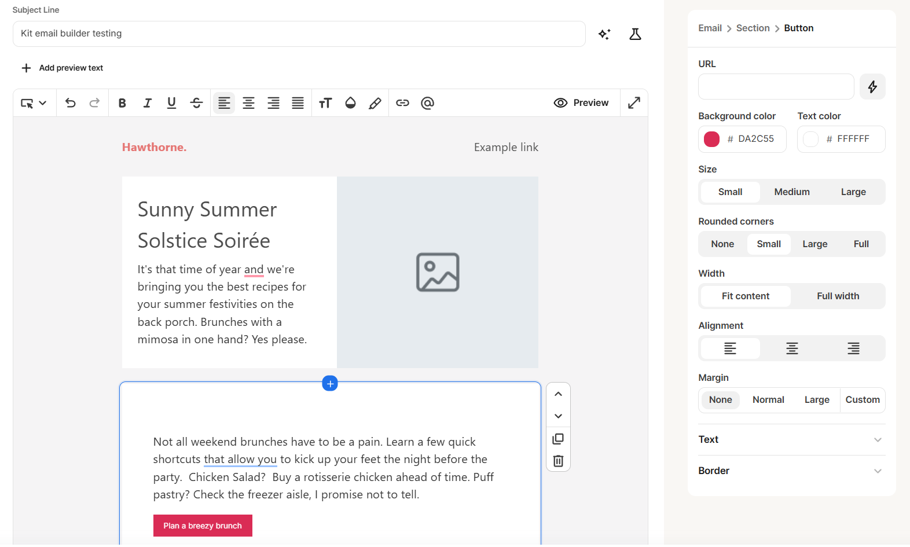910x547 pixels.
Task: Set margin to Custom
Action: coord(863,400)
